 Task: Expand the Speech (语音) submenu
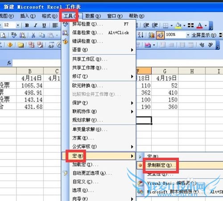coord(99,50)
